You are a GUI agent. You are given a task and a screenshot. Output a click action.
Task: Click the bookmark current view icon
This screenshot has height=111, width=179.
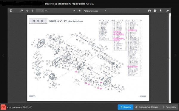point(161,11)
